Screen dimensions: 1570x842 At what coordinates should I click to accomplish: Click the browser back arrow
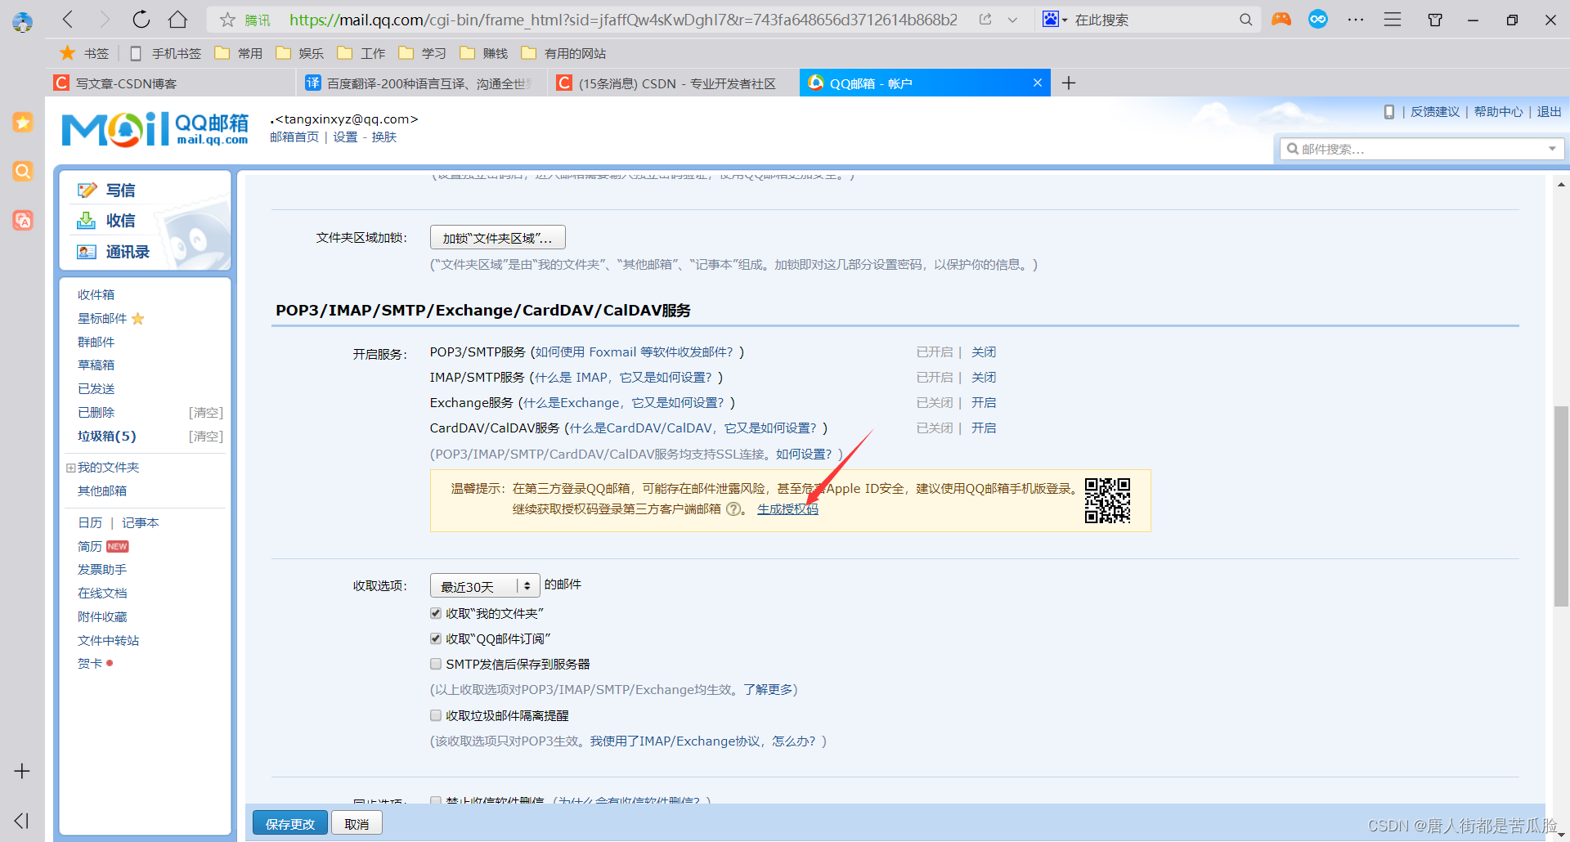click(x=68, y=20)
